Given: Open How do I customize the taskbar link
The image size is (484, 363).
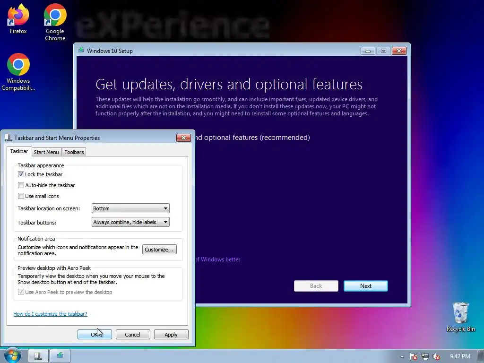Looking at the screenshot, I should [50, 314].
